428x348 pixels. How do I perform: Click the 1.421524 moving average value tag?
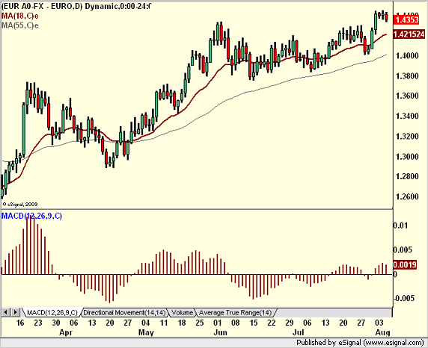pyautogui.click(x=409, y=34)
